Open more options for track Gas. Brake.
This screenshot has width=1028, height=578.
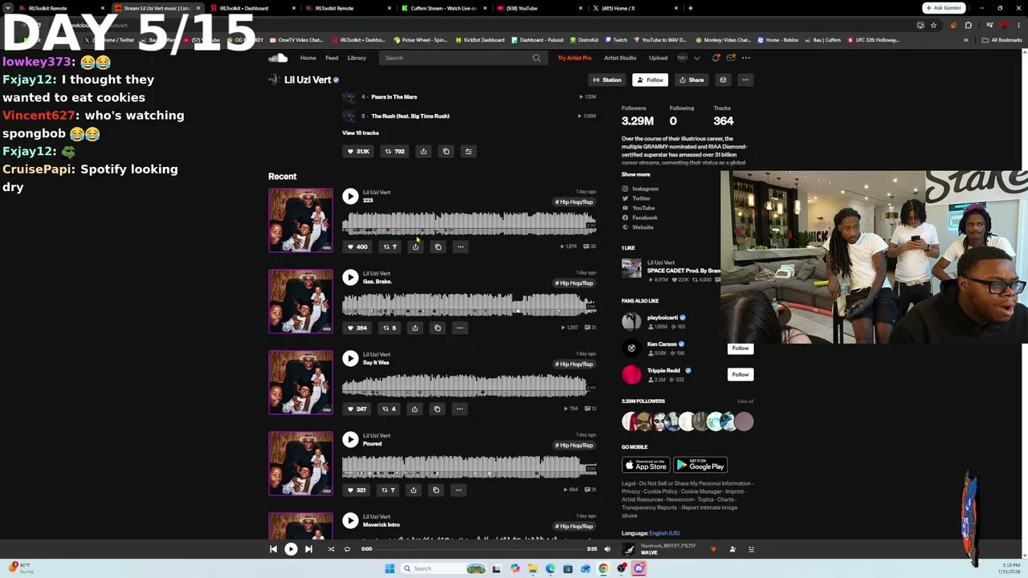tap(460, 328)
